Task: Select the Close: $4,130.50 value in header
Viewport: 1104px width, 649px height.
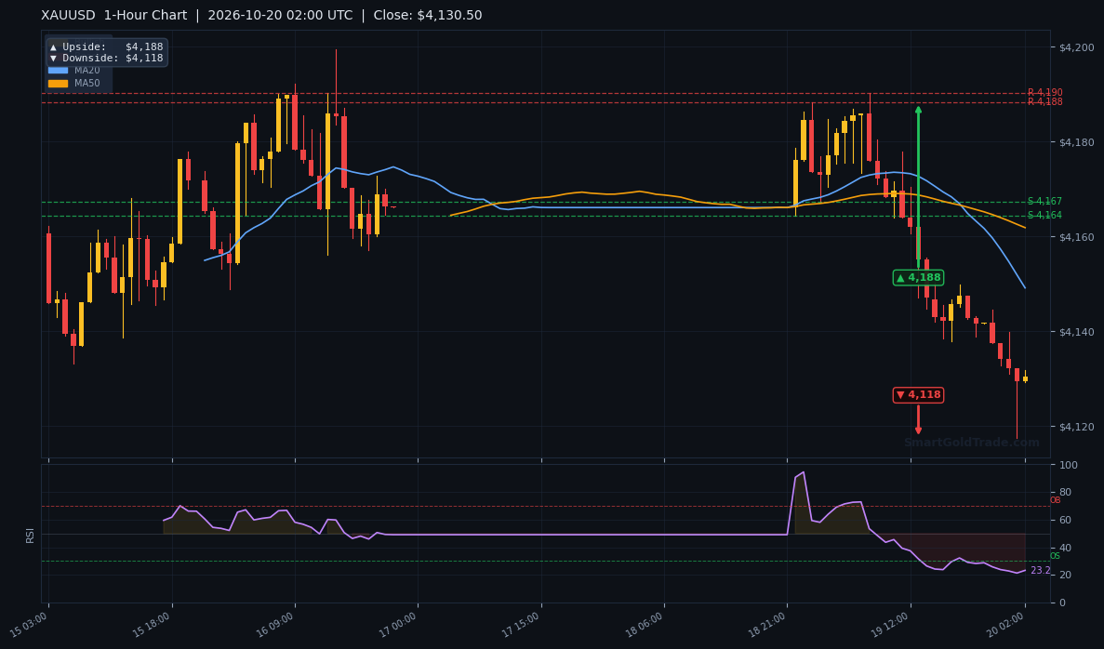Action: click(428, 15)
